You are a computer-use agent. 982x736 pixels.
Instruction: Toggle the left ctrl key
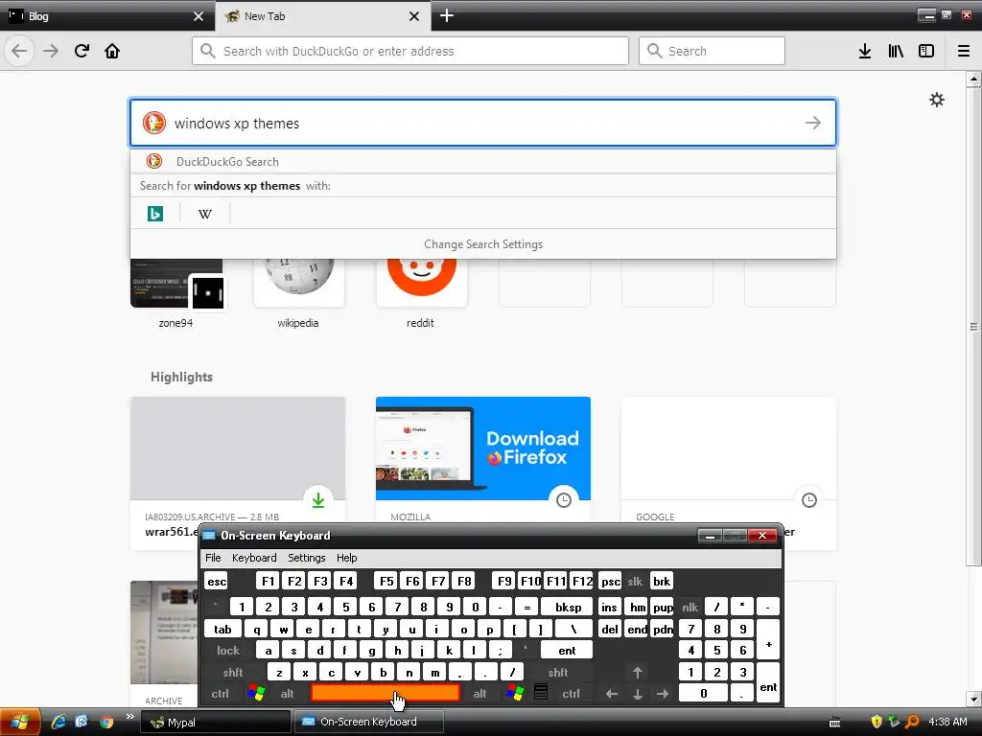click(220, 694)
